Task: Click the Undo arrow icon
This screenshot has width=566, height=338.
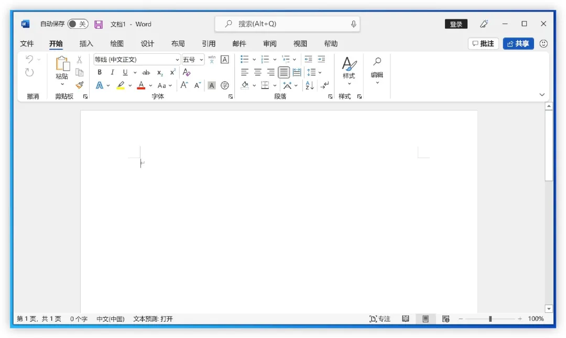Action: 29,59
